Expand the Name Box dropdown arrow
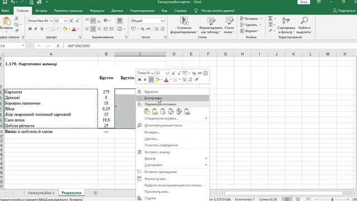Screen dimensions: 357x201 [x=23, y=46]
